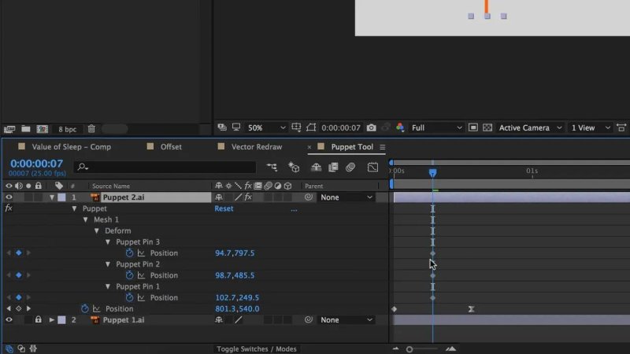
Task: Delete selected project item with trash icon
Action: tap(91, 129)
